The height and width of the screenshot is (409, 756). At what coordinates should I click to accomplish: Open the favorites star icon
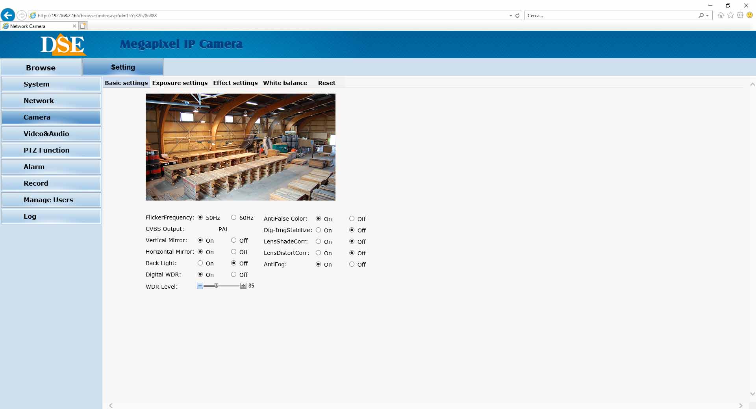[730, 15]
